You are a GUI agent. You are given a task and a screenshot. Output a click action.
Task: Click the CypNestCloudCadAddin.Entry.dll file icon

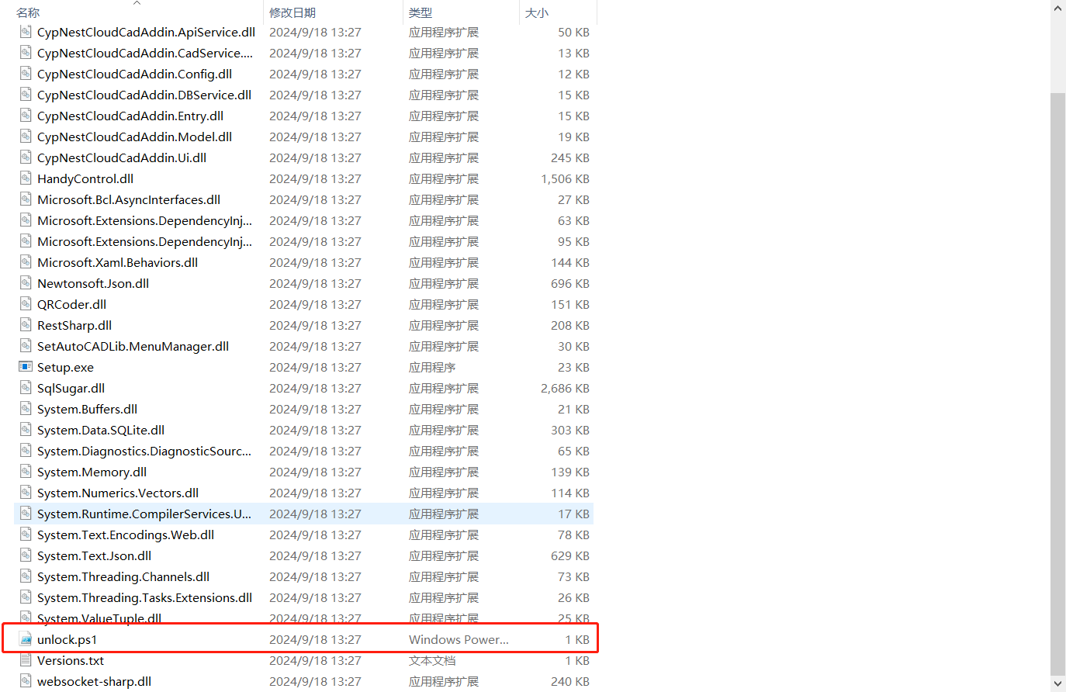coord(26,116)
